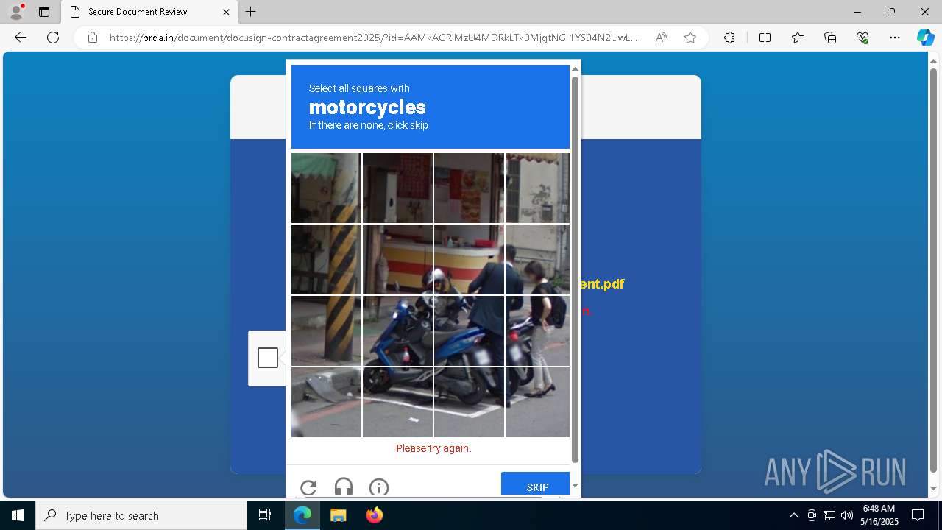Viewport: 942px width, 530px height.
Task: Switch to audio challenge headphones icon
Action: pos(344,487)
